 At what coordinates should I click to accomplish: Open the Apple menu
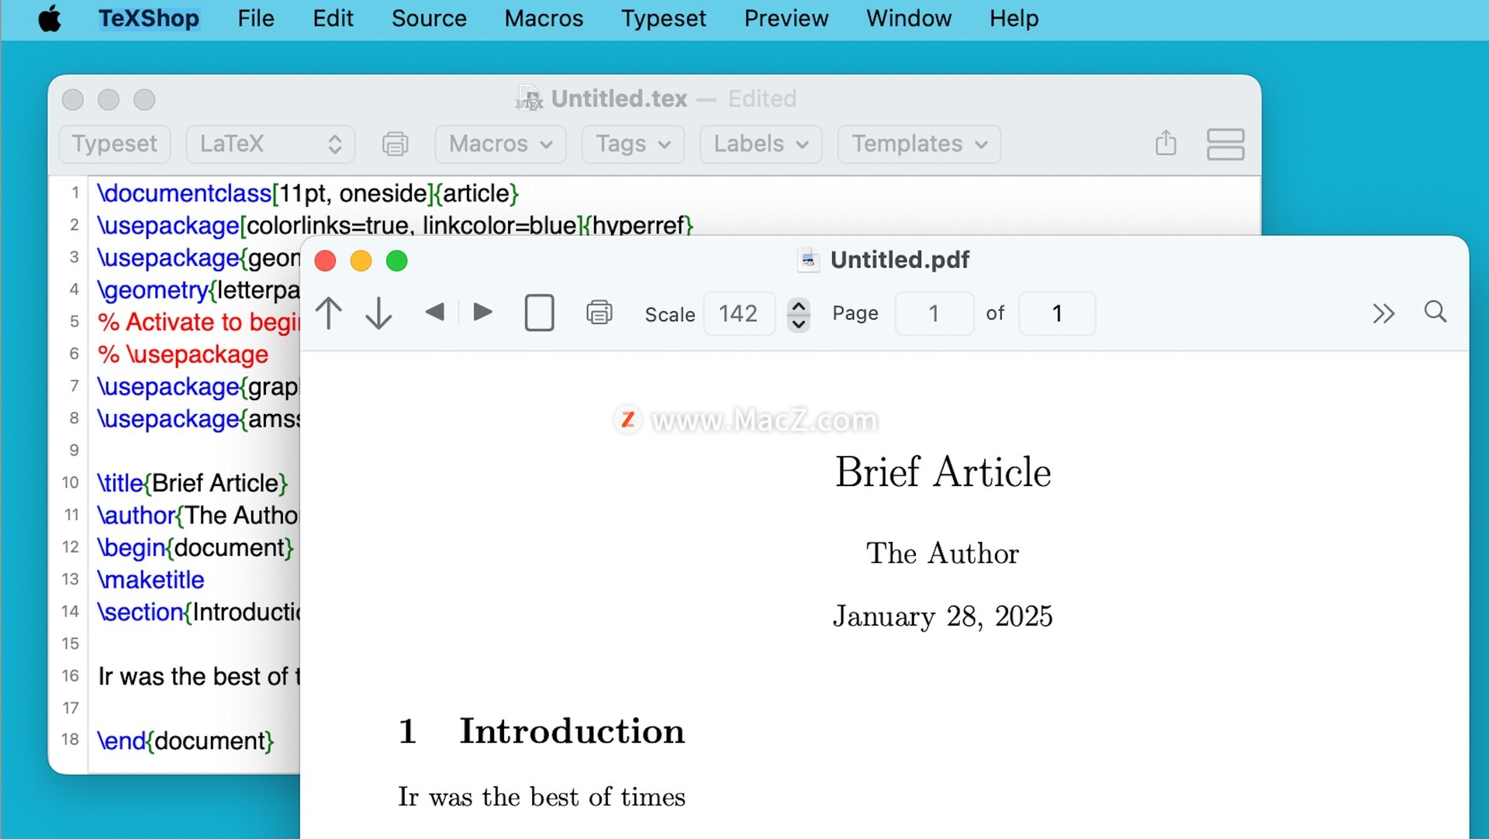50,19
